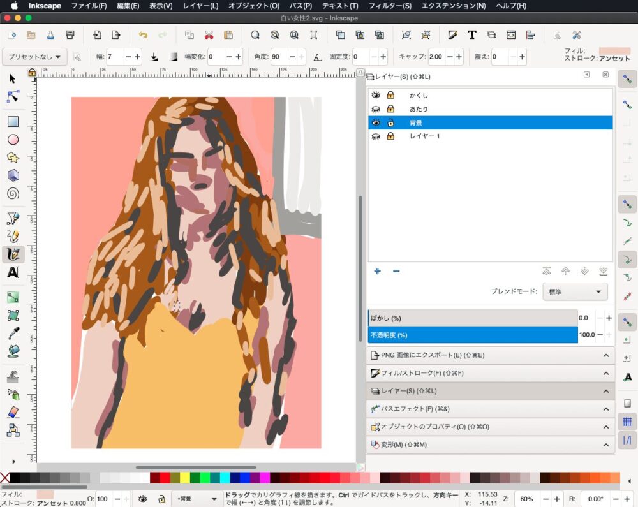
Task: Unlock the かくし layer padlock
Action: coord(390,95)
